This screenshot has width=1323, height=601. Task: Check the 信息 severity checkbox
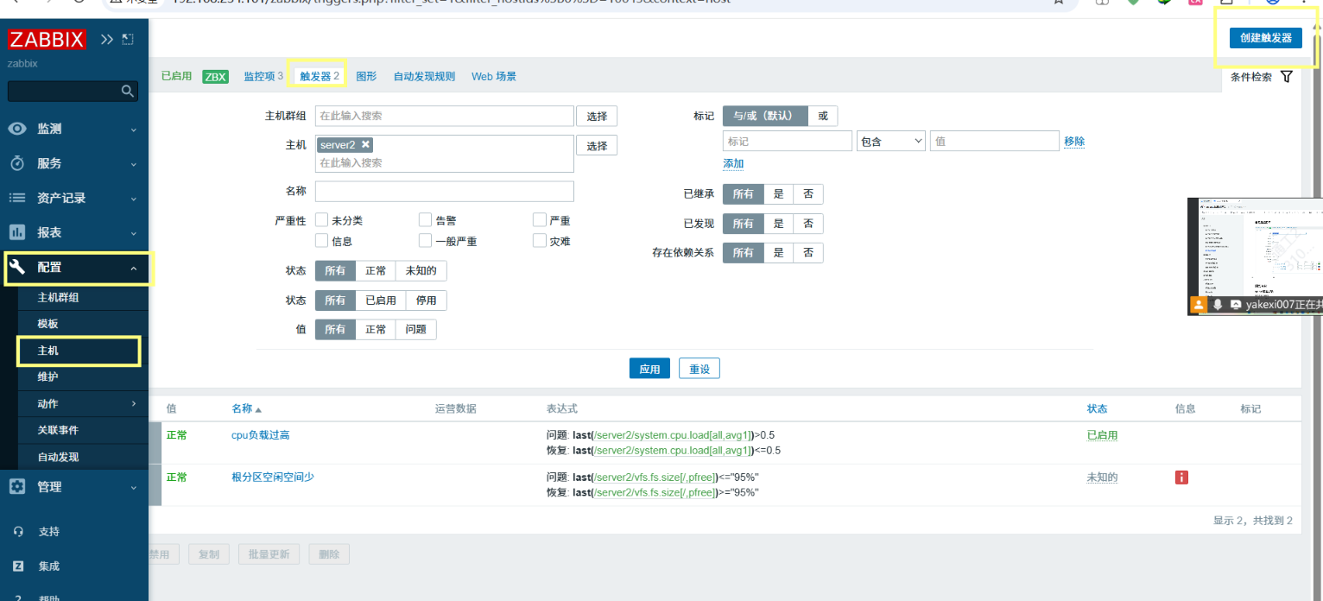click(x=321, y=241)
